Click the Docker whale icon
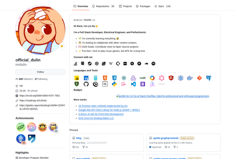The image size is (236, 159). tap(190, 78)
